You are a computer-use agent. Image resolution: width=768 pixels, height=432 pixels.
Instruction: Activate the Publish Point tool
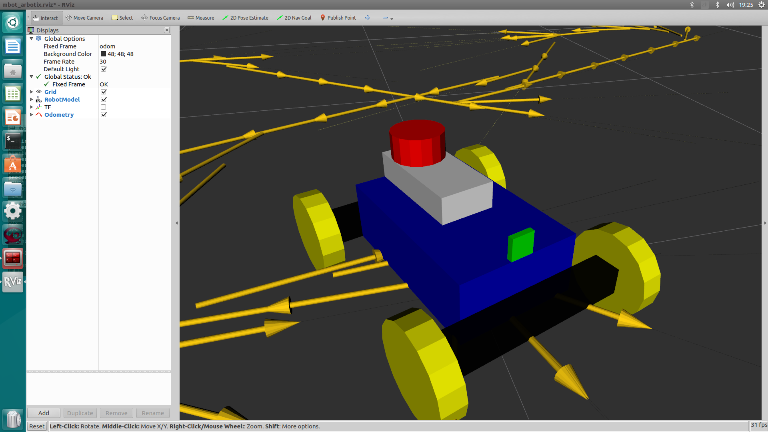point(338,18)
